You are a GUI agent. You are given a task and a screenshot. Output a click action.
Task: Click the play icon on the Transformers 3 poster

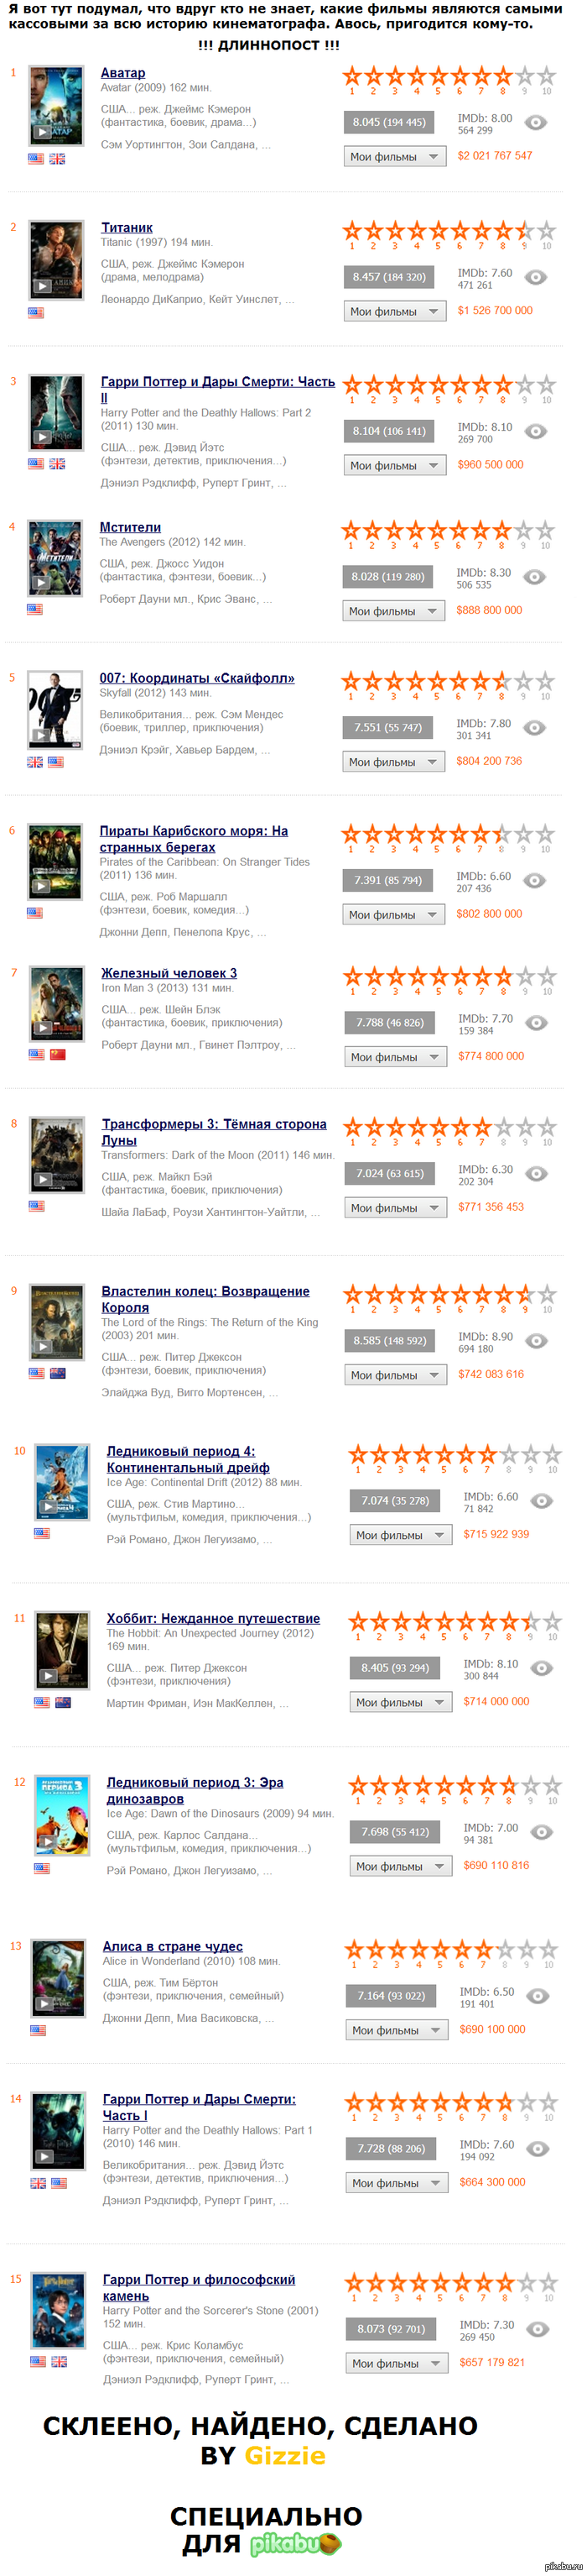point(43,1179)
